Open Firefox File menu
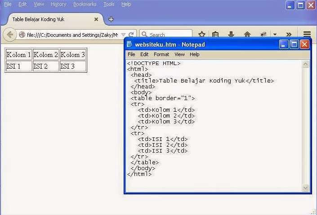 click(x=8, y=4)
